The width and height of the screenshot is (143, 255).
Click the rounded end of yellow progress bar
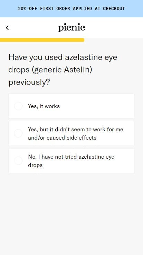coord(83,40)
